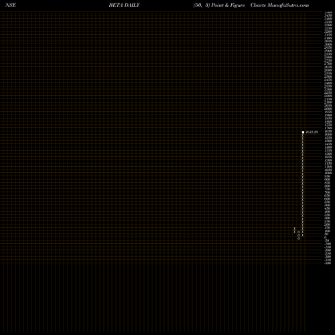Click the white current-price square marker
The width and height of the screenshot is (335, 335).
coord(303,132)
